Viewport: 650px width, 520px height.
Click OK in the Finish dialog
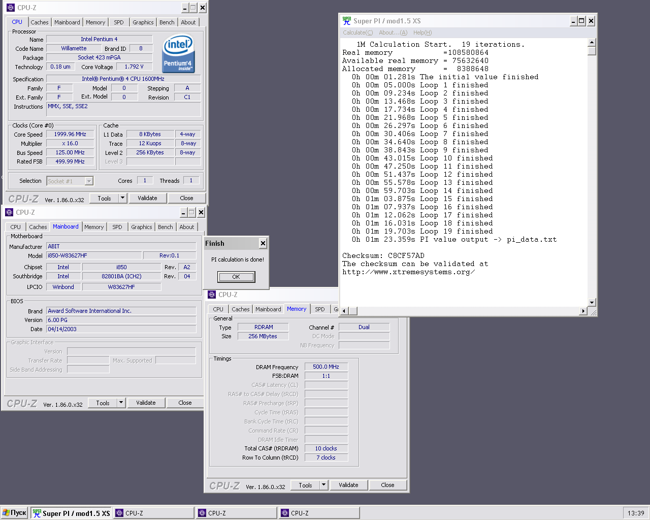point(236,277)
